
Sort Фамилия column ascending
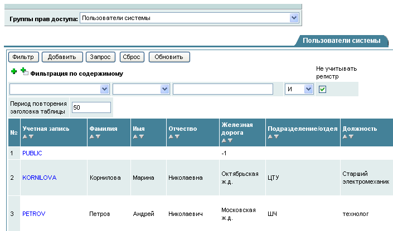[92, 136]
